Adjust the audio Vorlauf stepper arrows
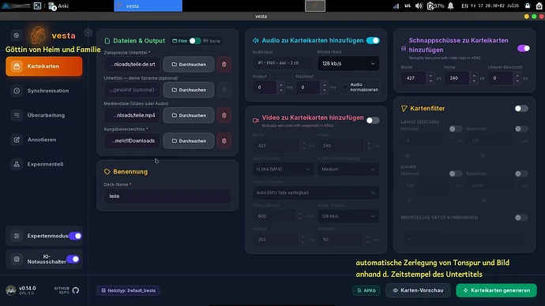Screen dimensions: 545x306 point(281,88)
